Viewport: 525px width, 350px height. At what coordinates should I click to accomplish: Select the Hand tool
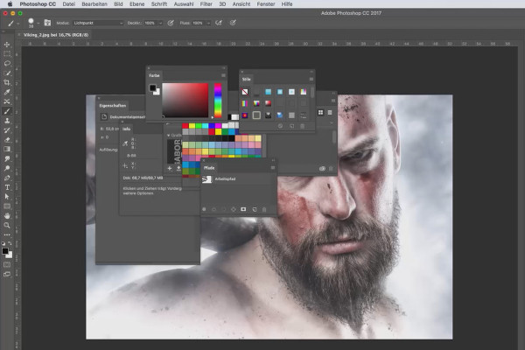7,216
